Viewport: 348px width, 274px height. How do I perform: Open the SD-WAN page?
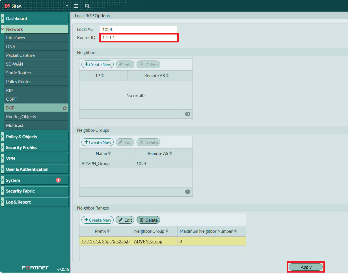[x=36, y=64]
